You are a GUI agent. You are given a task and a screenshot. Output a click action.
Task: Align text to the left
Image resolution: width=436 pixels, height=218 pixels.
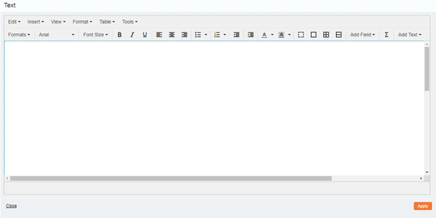[159, 35]
